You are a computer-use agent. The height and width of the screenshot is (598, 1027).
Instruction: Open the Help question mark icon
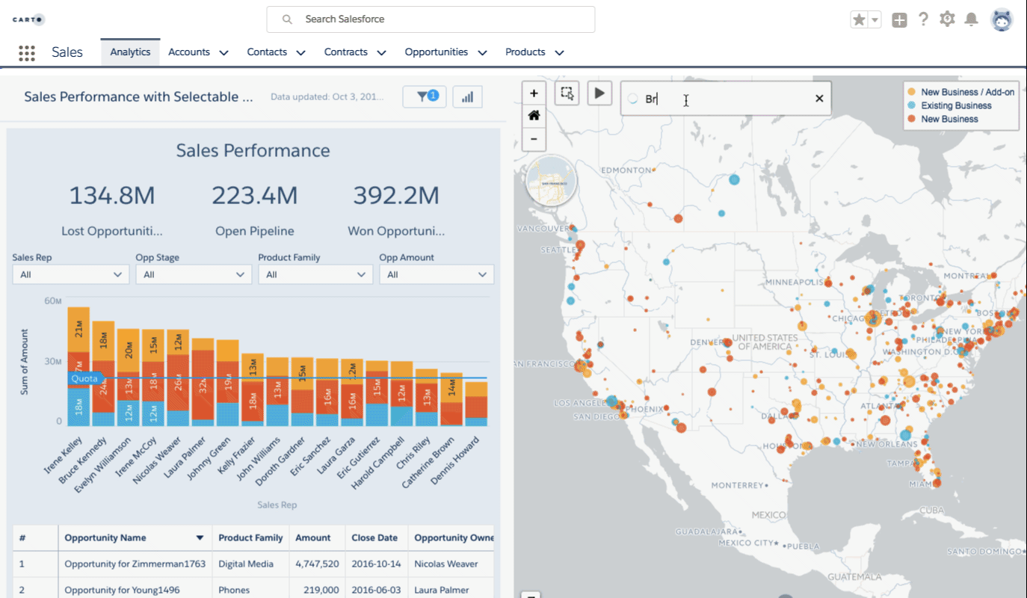[x=923, y=19]
